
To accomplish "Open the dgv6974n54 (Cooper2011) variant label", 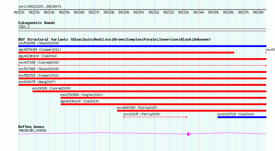I will pos(40,50).
